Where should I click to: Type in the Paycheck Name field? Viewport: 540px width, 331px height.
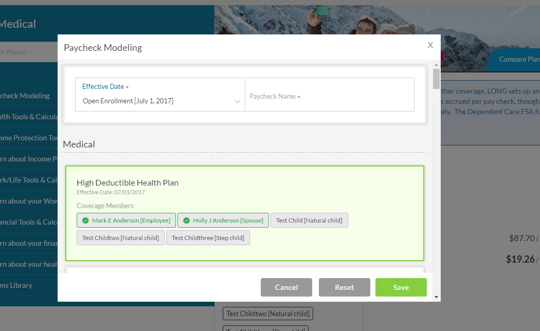point(329,97)
